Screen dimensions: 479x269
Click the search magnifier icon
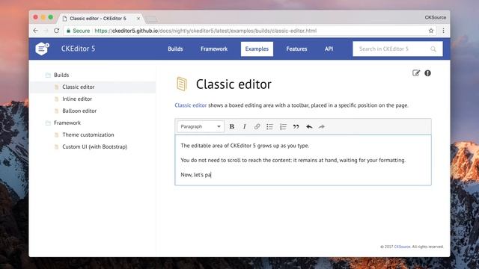coord(433,49)
